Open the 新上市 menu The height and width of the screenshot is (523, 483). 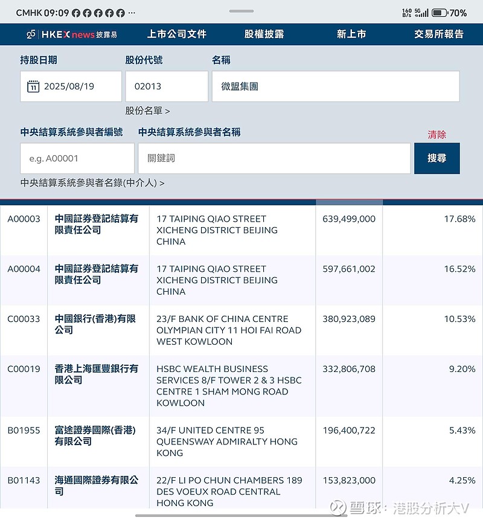click(x=351, y=34)
